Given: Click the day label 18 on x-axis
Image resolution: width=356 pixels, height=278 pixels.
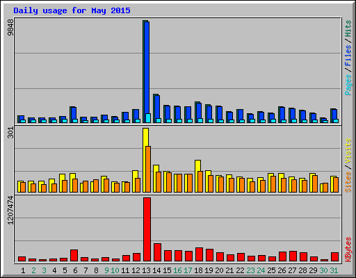Looking at the screenshot, I should click(x=198, y=270).
